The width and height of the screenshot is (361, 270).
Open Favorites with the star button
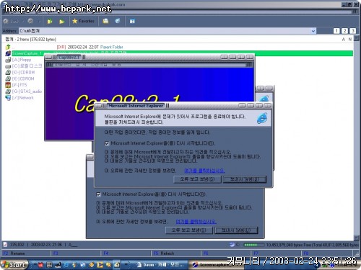(x=83, y=21)
